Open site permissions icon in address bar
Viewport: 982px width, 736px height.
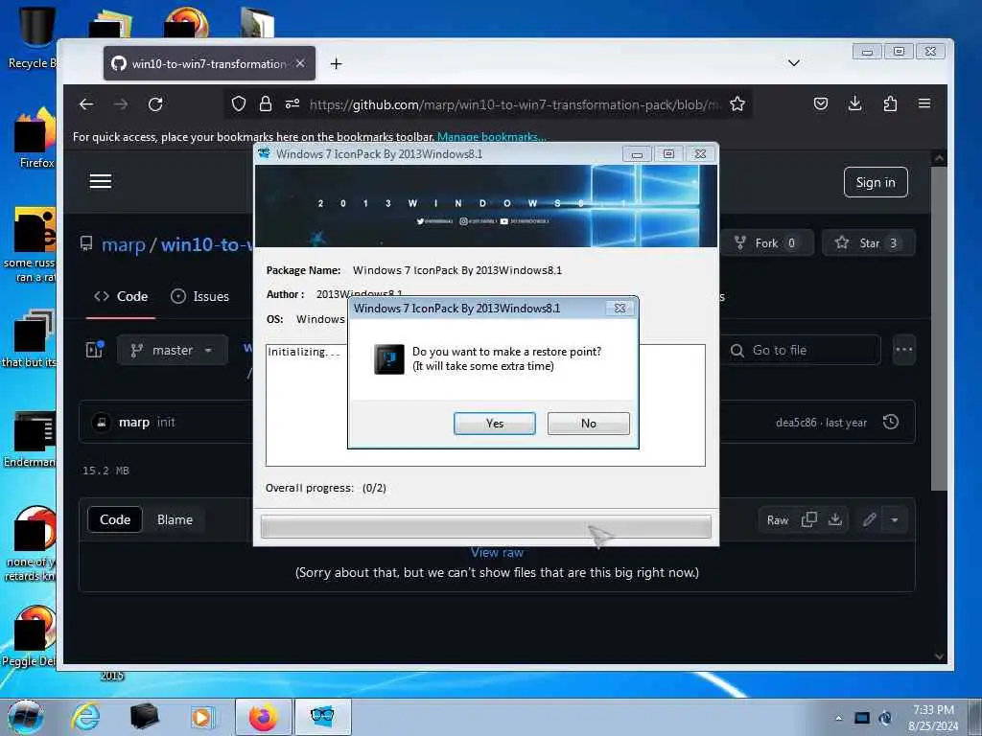click(292, 103)
